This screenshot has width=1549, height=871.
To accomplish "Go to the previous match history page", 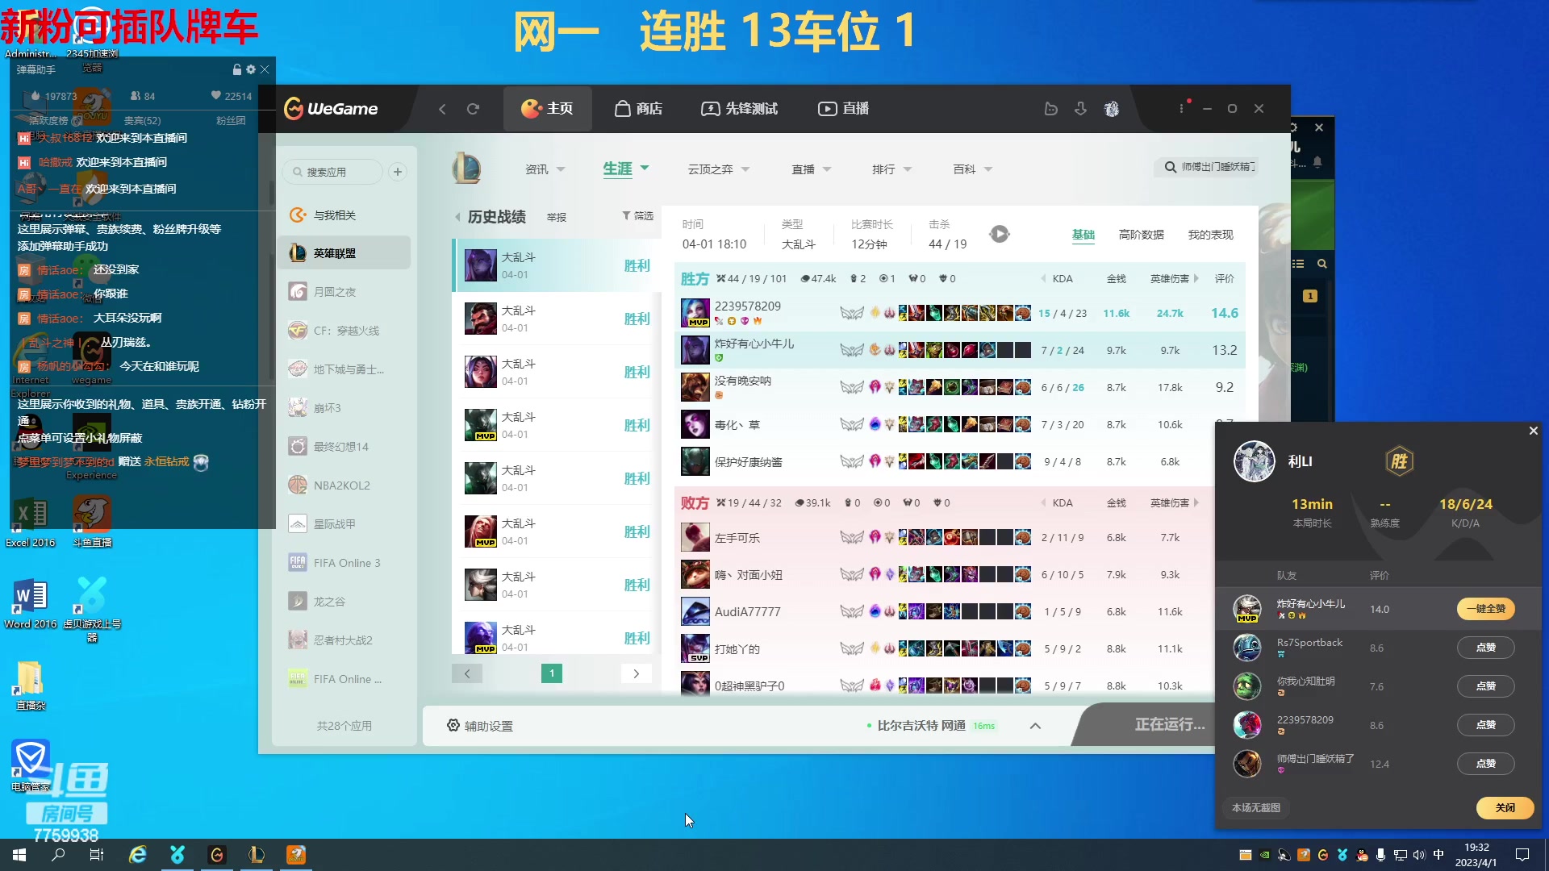I will pyautogui.click(x=466, y=673).
